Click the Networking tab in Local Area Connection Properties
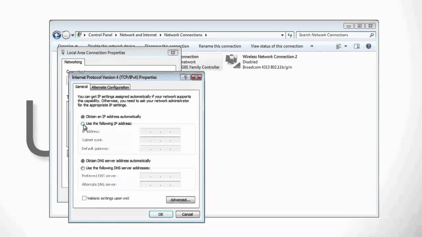The height and width of the screenshot is (237, 422). [73, 62]
